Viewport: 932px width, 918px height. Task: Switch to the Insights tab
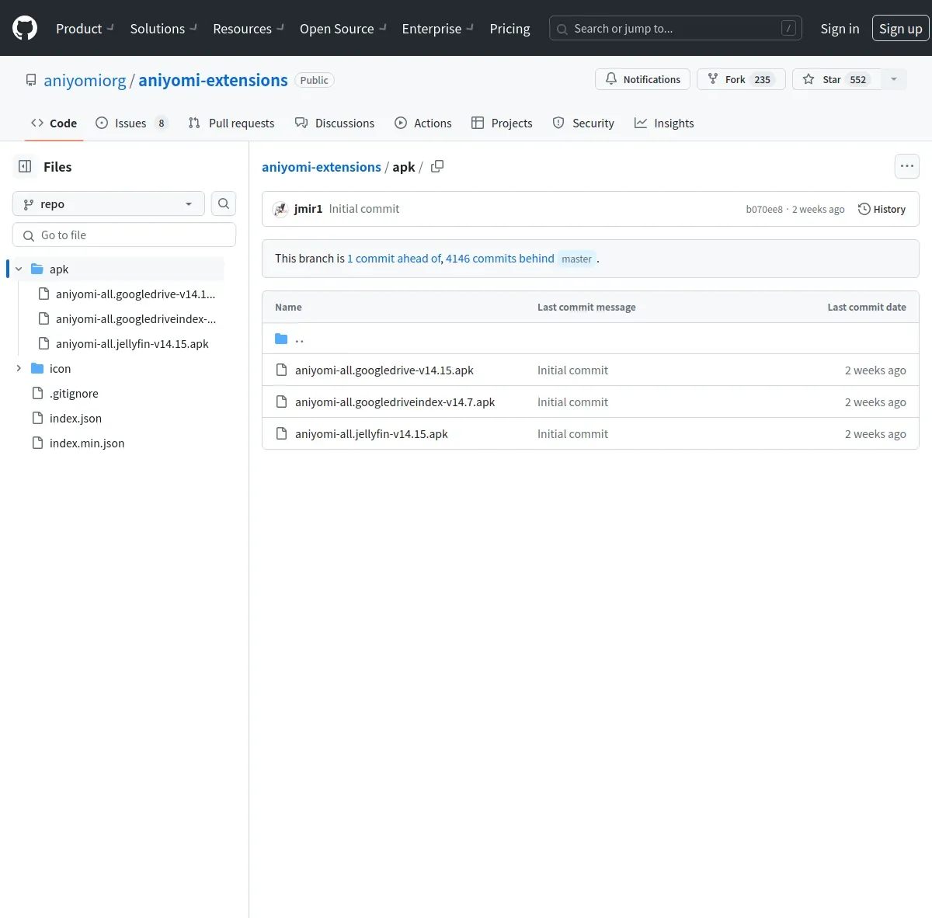664,123
